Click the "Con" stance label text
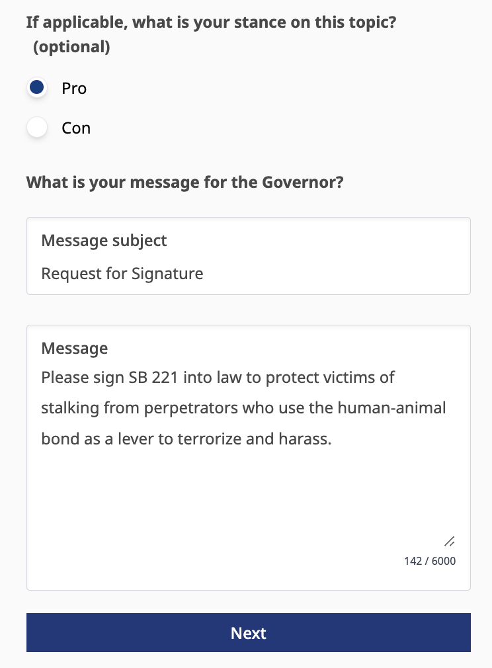This screenshot has width=492, height=668. click(x=76, y=128)
